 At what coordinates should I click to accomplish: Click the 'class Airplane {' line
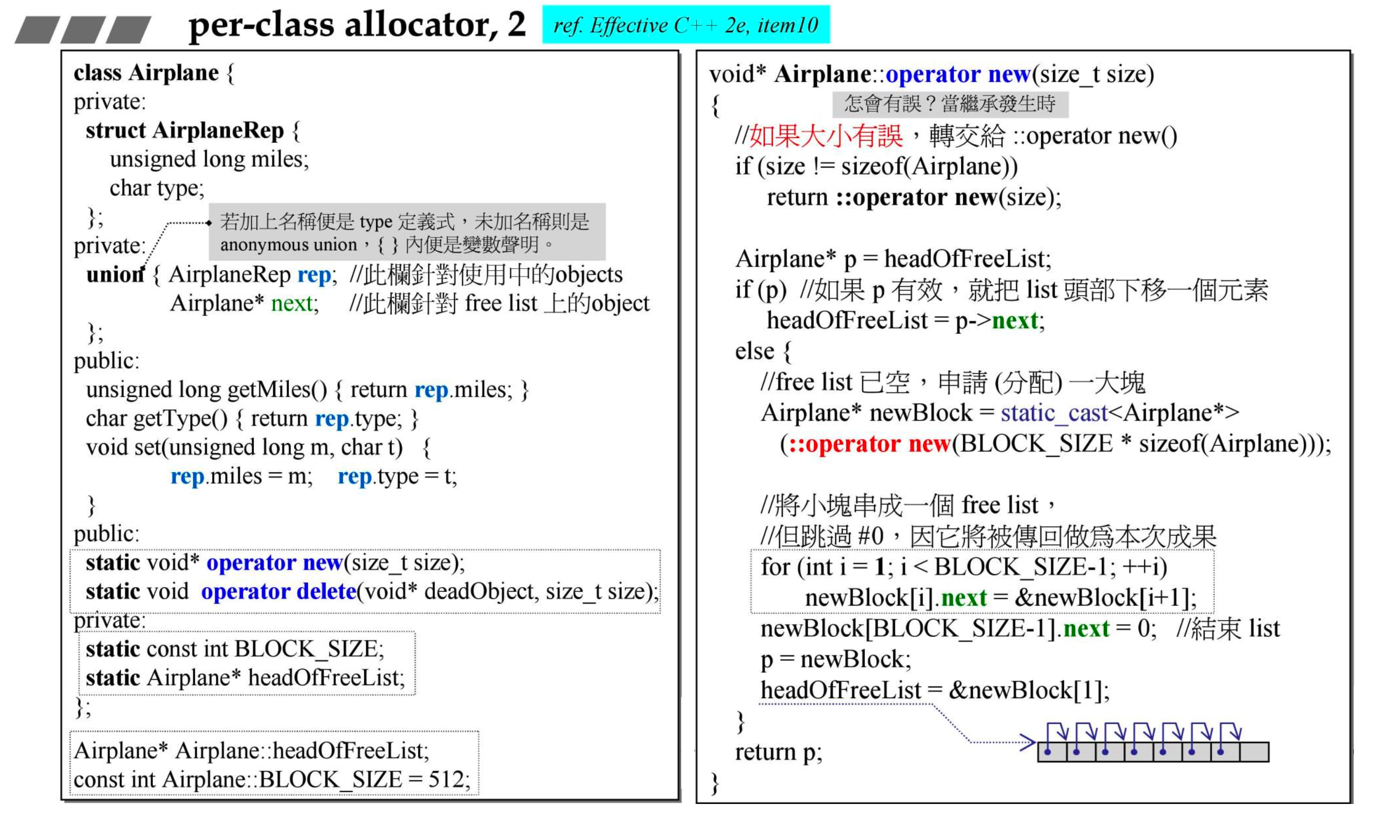(x=154, y=73)
